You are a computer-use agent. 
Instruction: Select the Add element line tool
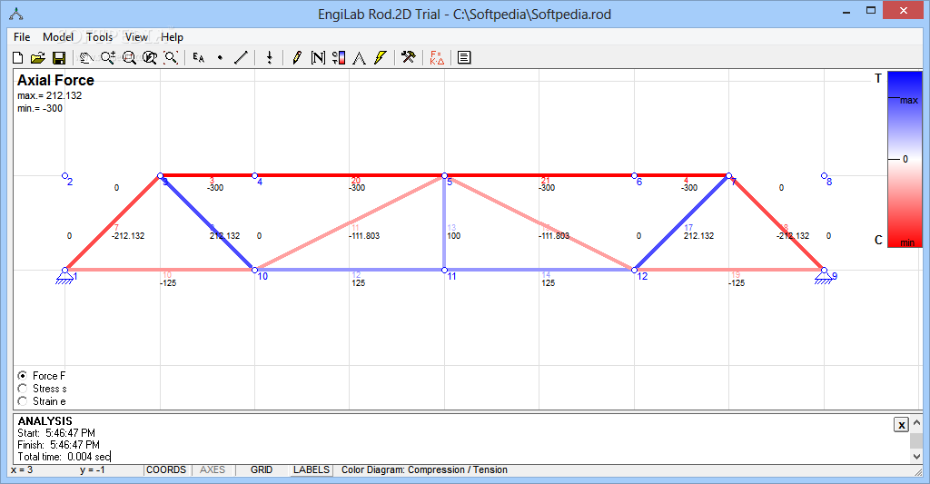241,57
